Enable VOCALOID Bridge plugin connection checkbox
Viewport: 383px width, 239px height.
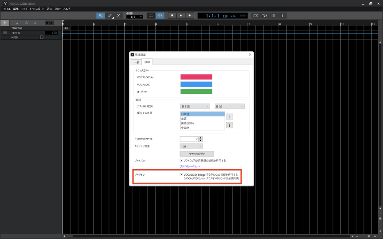(x=182, y=174)
